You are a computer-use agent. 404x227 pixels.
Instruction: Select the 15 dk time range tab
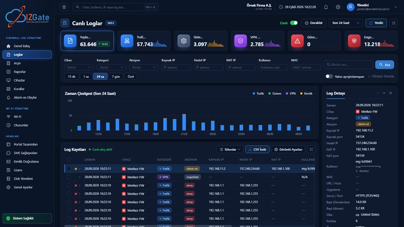click(x=72, y=77)
